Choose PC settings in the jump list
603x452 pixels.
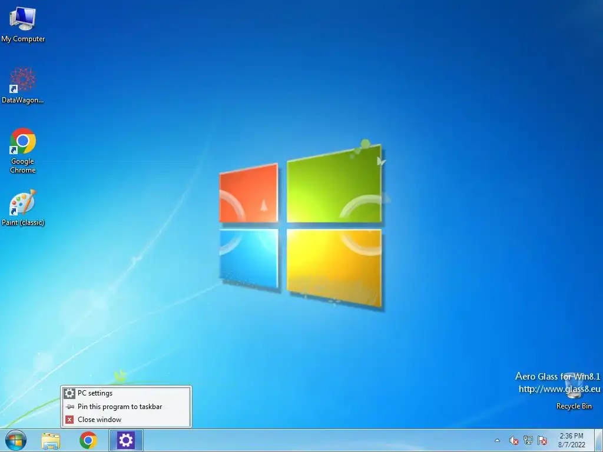[126, 393]
